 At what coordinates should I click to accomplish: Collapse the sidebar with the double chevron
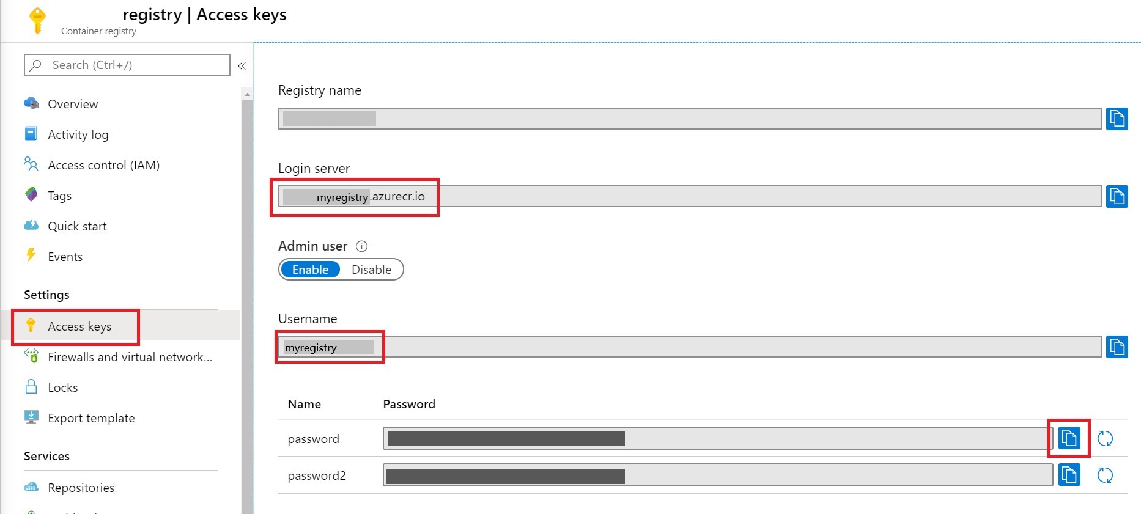pyautogui.click(x=242, y=66)
